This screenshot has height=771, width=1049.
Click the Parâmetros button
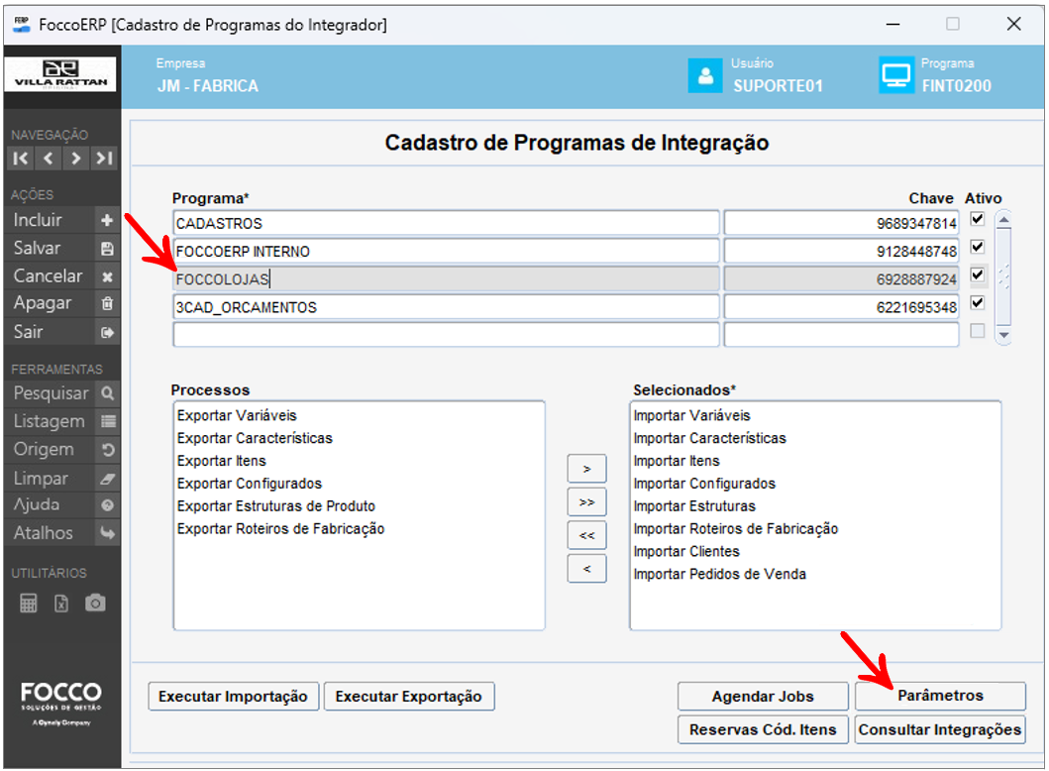coord(940,696)
